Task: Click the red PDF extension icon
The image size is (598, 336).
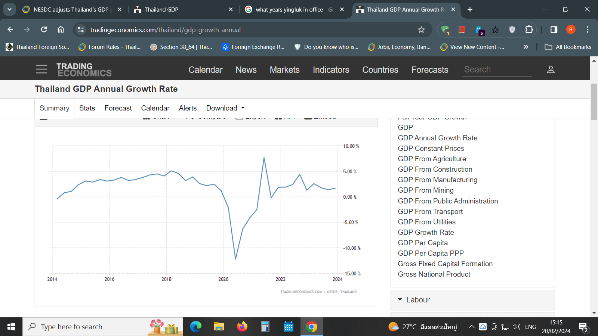Action: pyautogui.click(x=462, y=29)
